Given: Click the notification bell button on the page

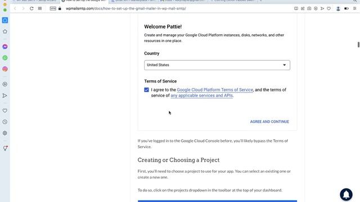Looking at the screenshot, I should pyautogui.click(x=346, y=195).
